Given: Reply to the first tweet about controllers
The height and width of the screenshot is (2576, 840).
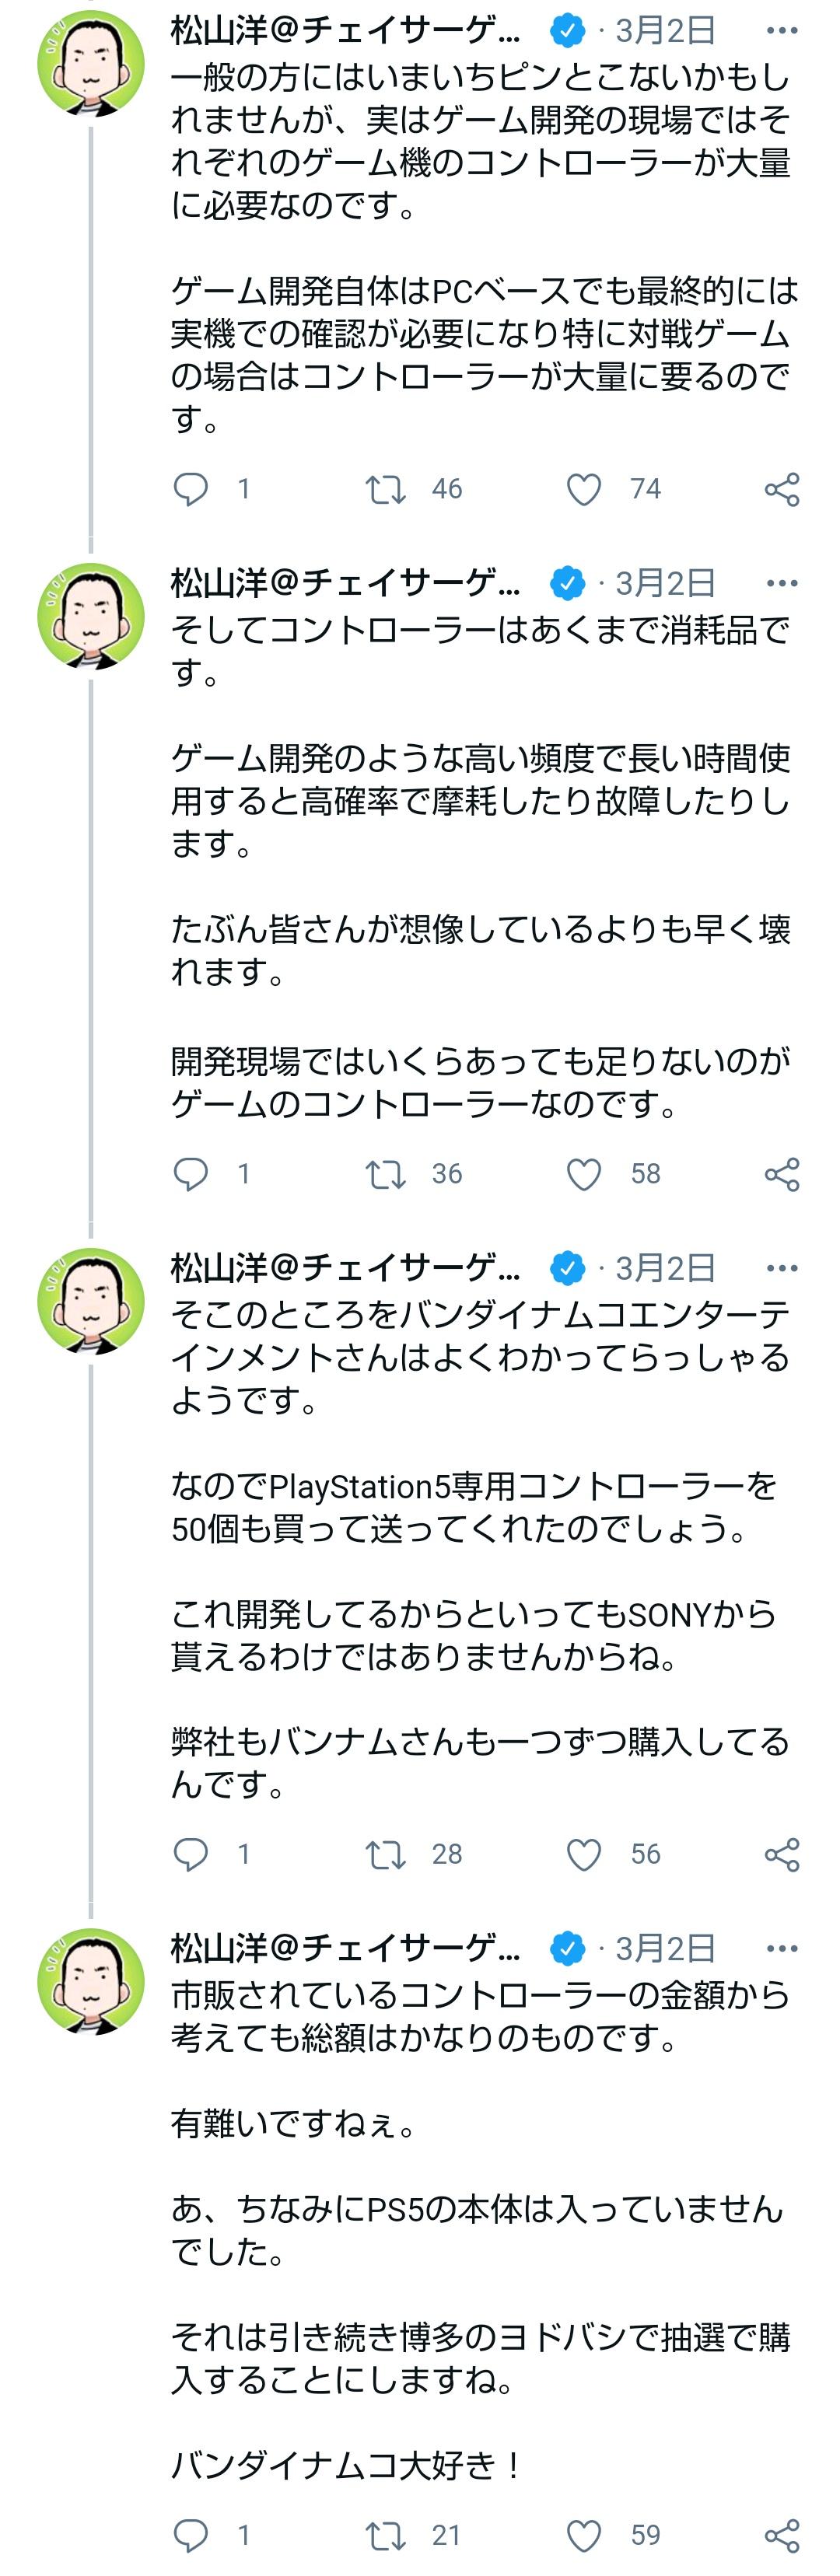Looking at the screenshot, I should (191, 489).
